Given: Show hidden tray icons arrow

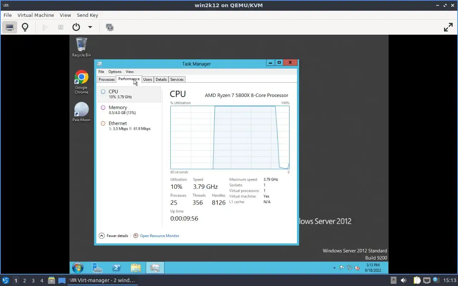Looking at the screenshot, I should point(335,267).
